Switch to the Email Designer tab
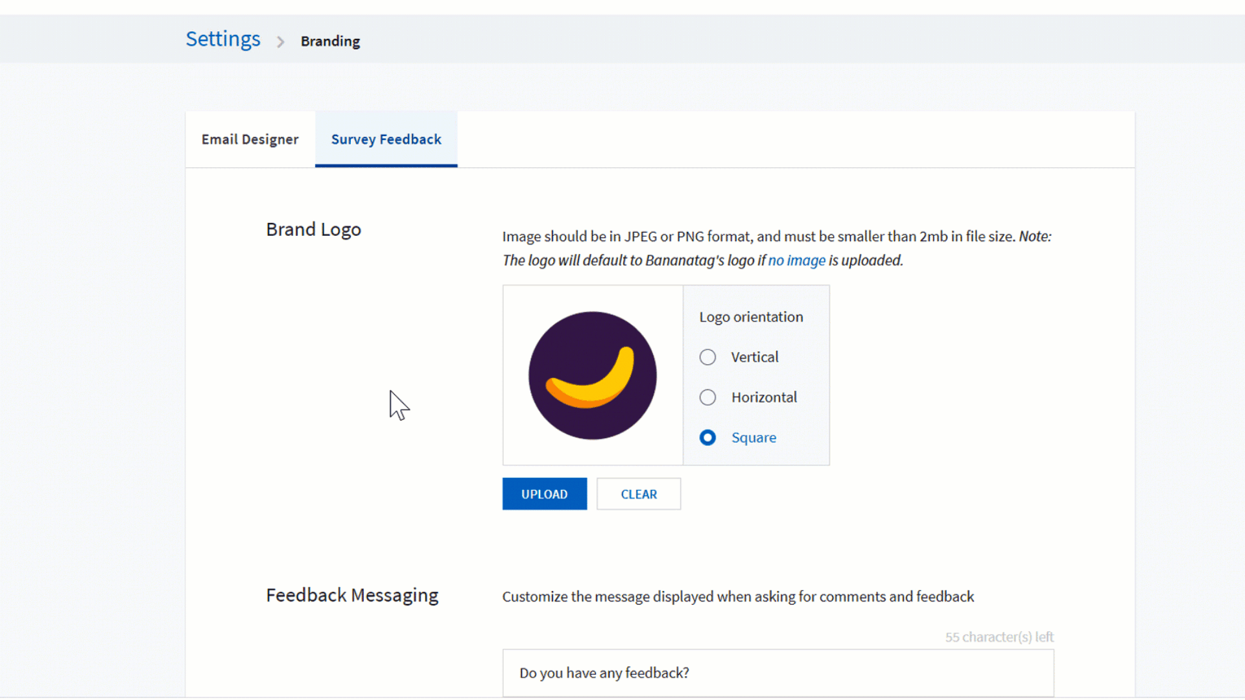Screen dimensions: 1245x700 point(250,139)
